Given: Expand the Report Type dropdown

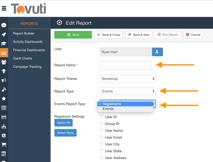Looking at the screenshot, I should 128,91.
